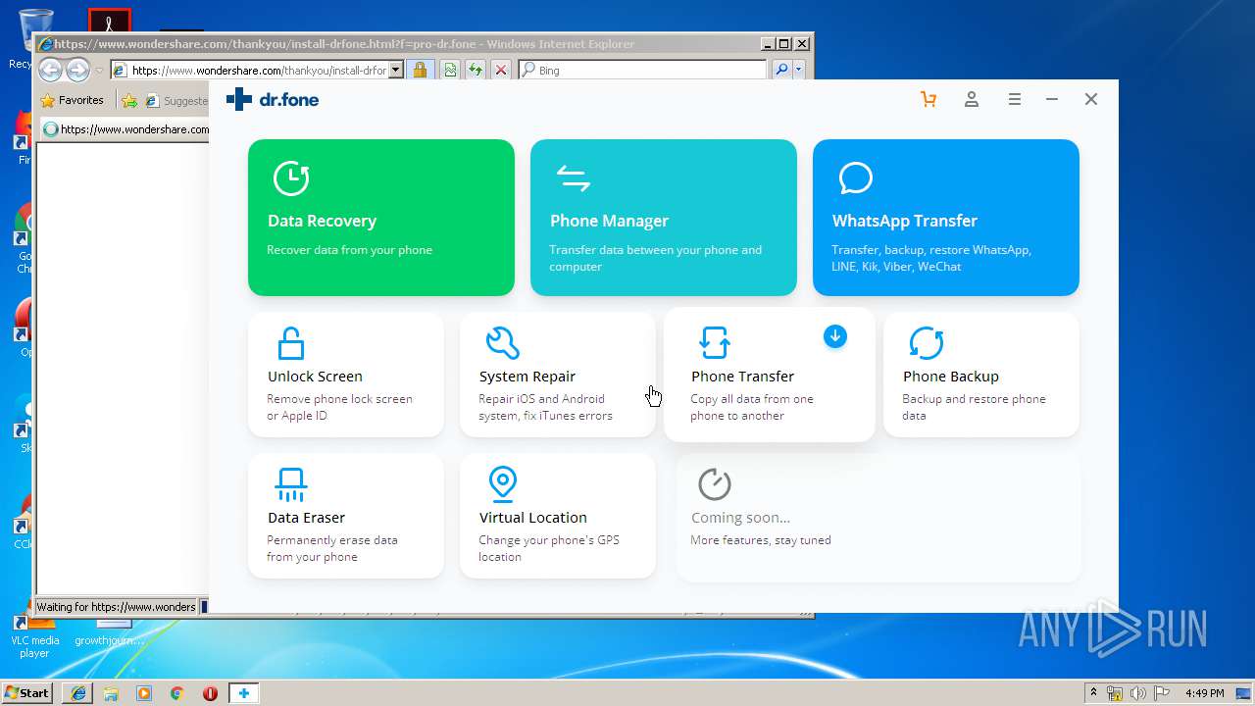Click the Coming soon timer icon
The image size is (1255, 706).
tap(715, 483)
